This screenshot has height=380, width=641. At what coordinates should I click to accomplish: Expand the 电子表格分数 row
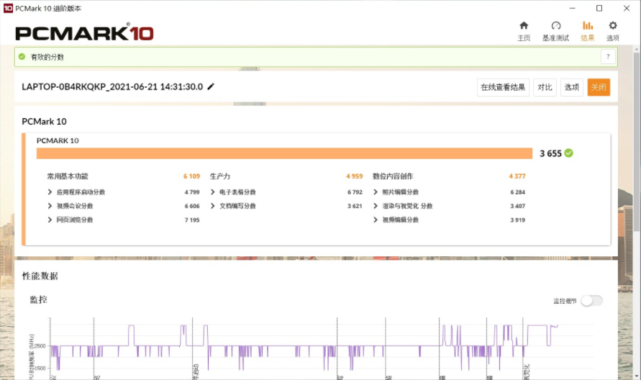pos(212,192)
